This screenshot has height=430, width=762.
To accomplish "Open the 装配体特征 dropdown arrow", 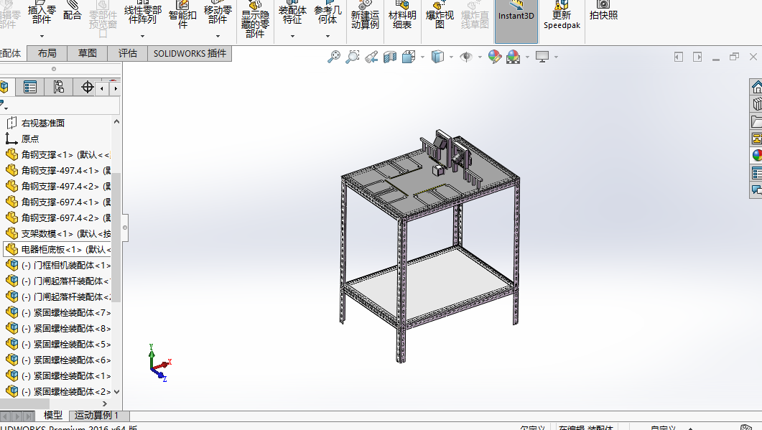I will [x=292, y=37].
